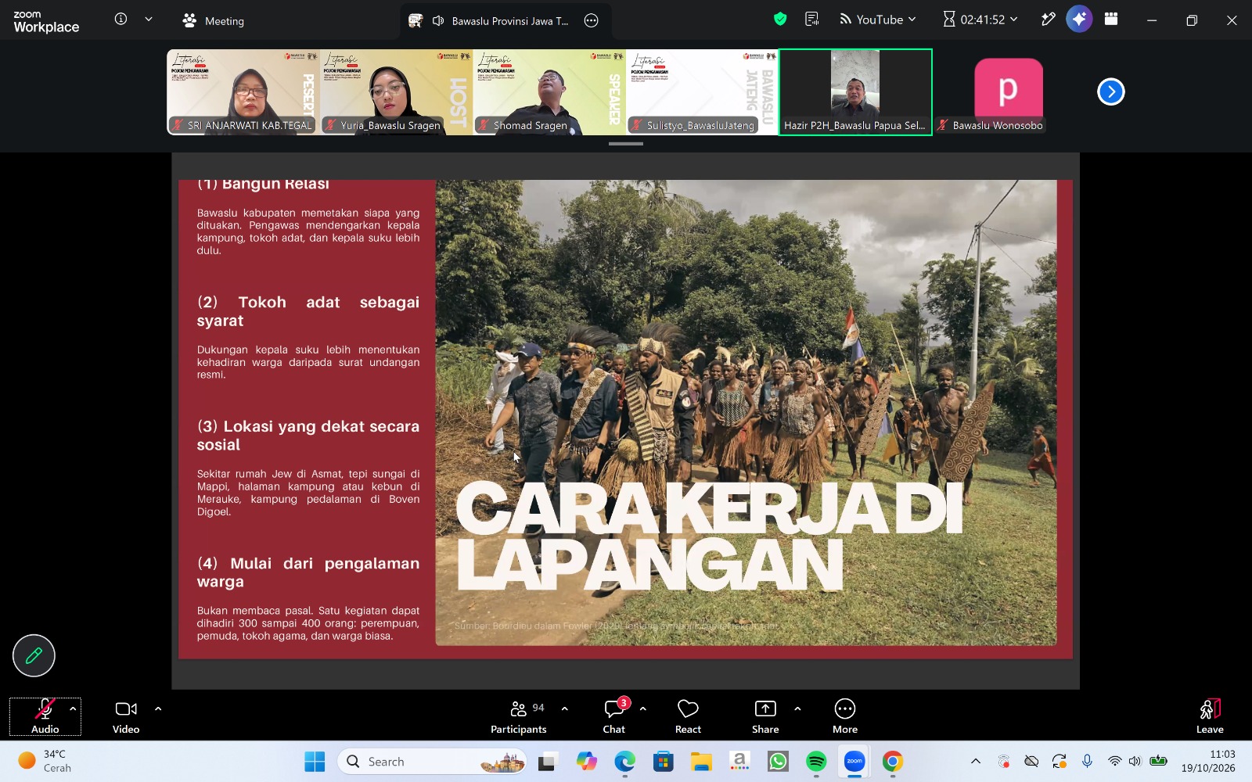This screenshot has width=1252, height=782.
Task: Open the view layout icon
Action: pyautogui.click(x=1111, y=20)
